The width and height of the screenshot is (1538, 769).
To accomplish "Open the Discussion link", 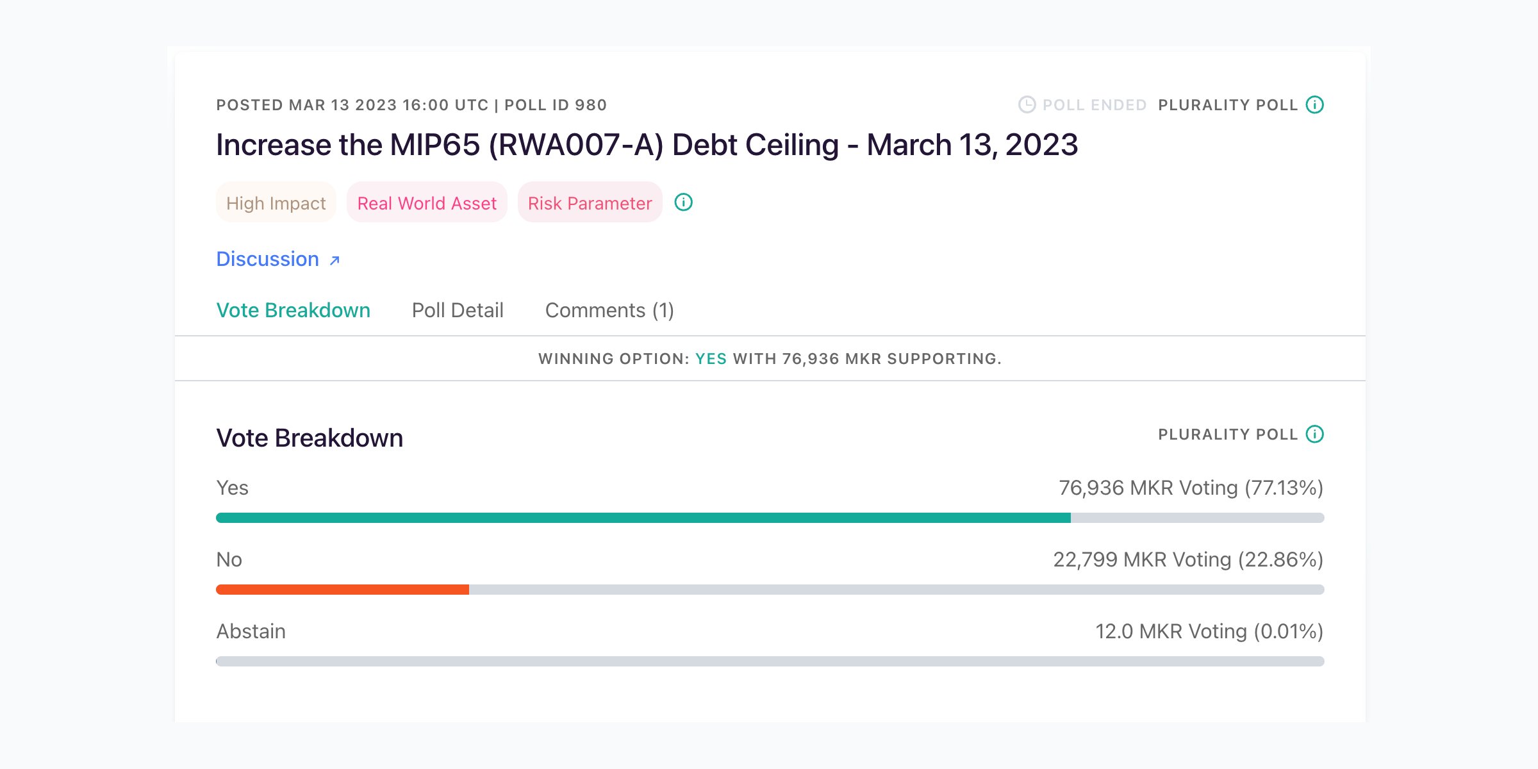I will (x=268, y=259).
